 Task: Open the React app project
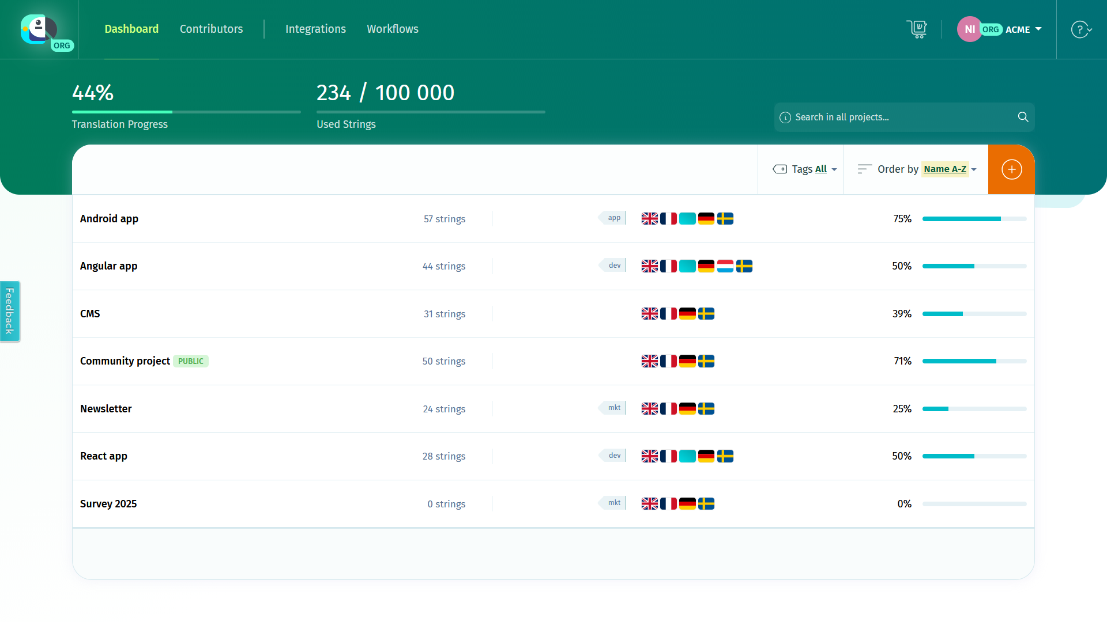[x=104, y=456]
